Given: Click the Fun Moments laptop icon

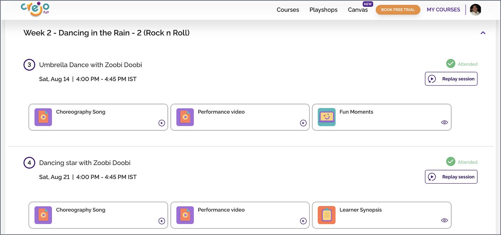Looking at the screenshot, I should coord(327,117).
